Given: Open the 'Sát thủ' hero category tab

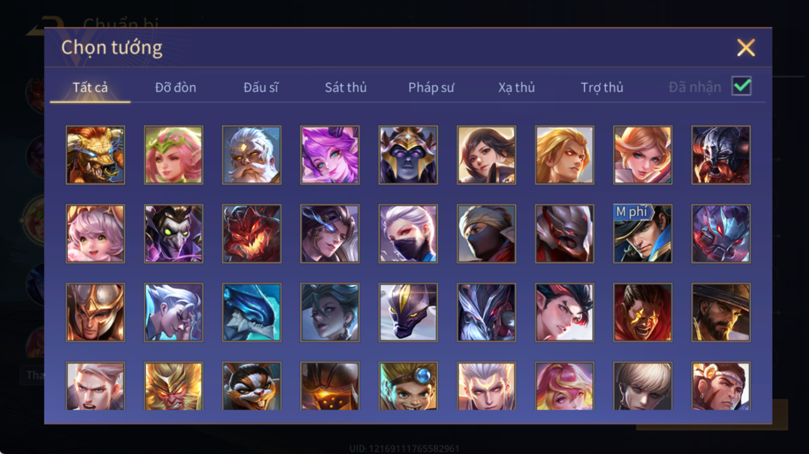Looking at the screenshot, I should click(345, 88).
